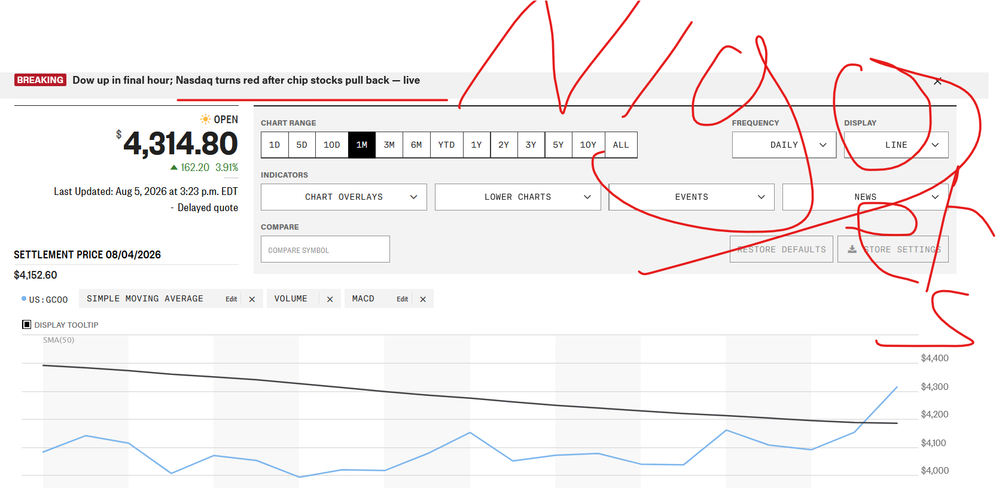Expand the News dropdown
The width and height of the screenshot is (996, 488).
coord(866,197)
